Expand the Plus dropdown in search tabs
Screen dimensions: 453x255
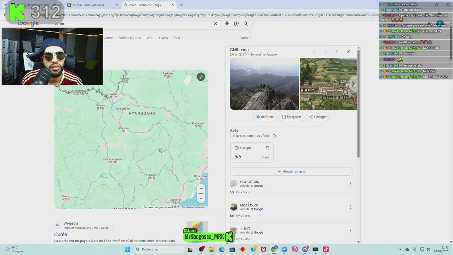pos(178,38)
